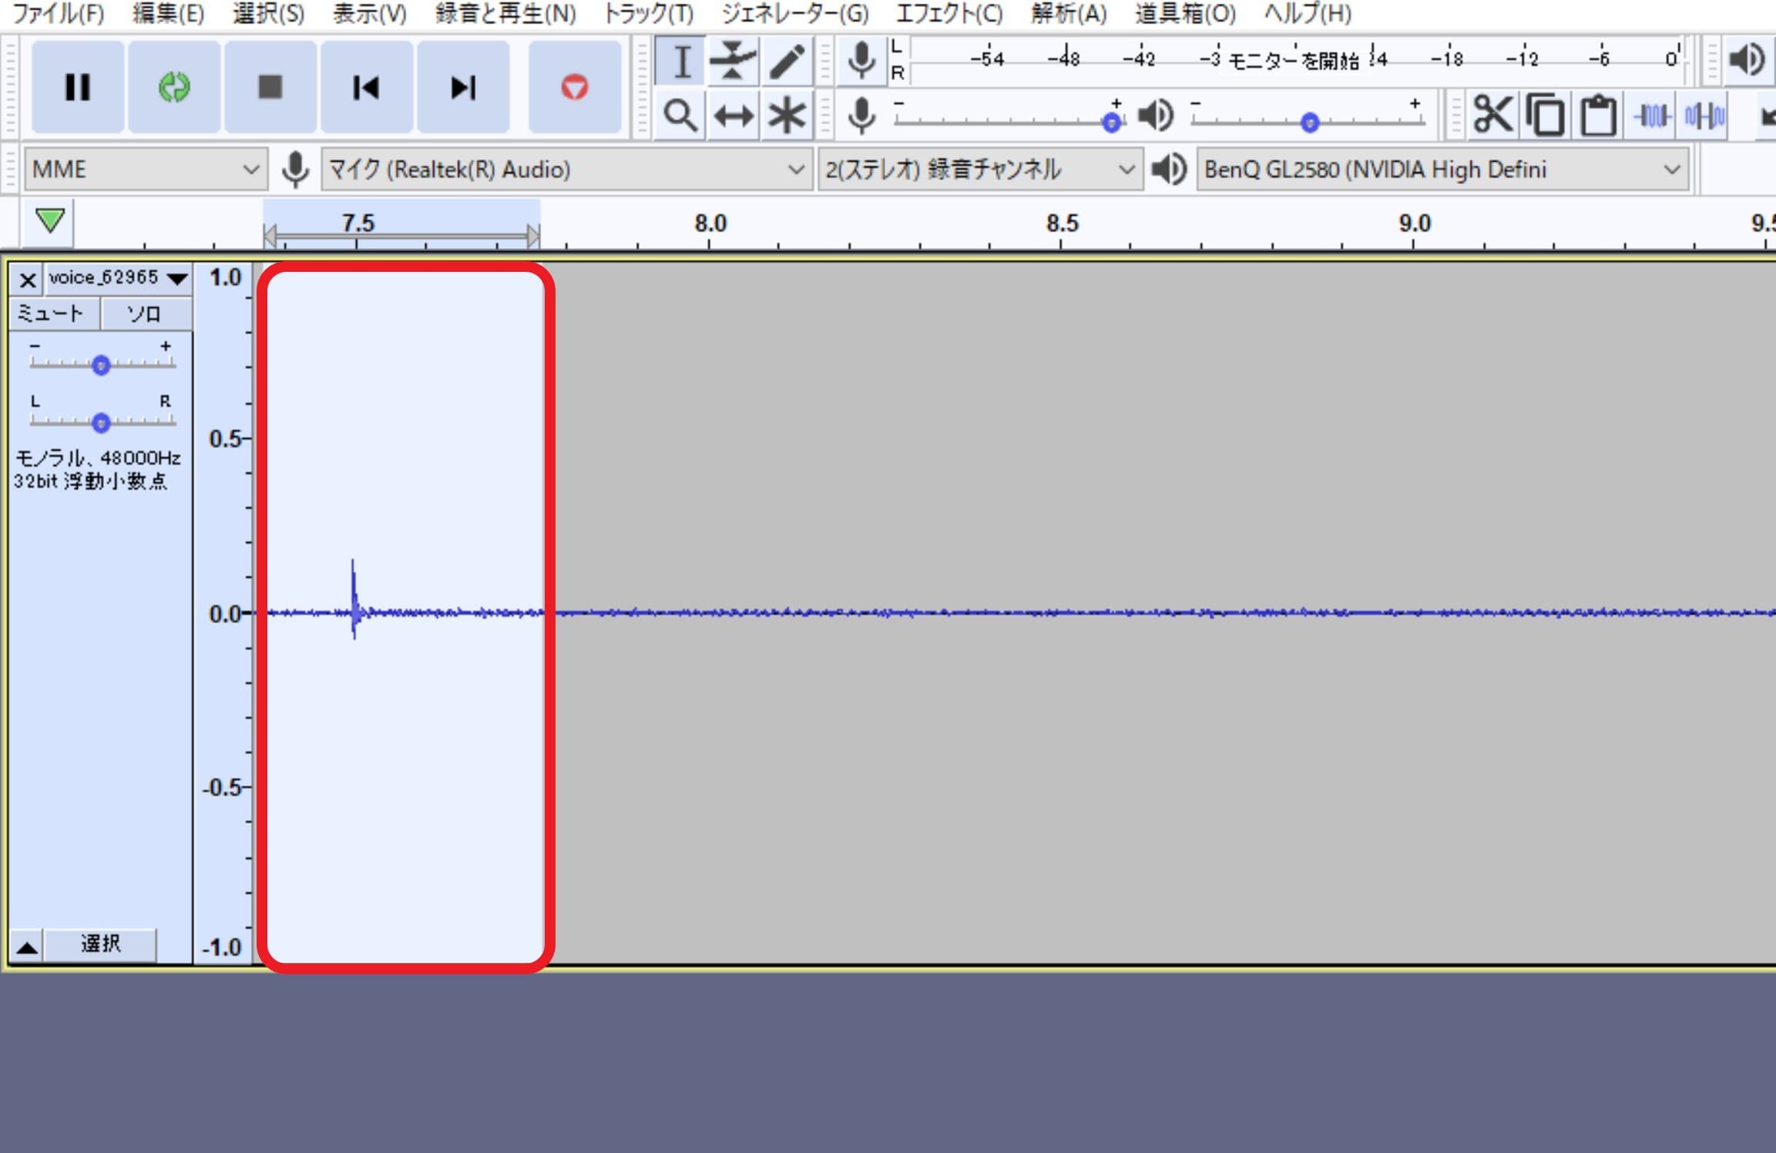Toggle the ソロ button on voice track
This screenshot has width=1776, height=1153.
(145, 313)
